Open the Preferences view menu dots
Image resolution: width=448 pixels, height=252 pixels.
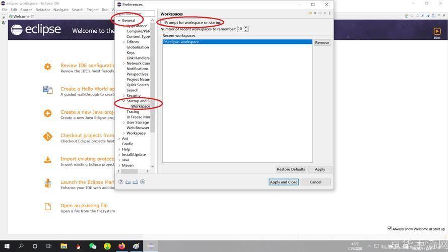click(330, 13)
